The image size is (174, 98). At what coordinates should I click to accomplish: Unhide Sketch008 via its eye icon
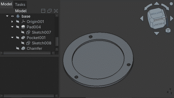click(x=23, y=43)
